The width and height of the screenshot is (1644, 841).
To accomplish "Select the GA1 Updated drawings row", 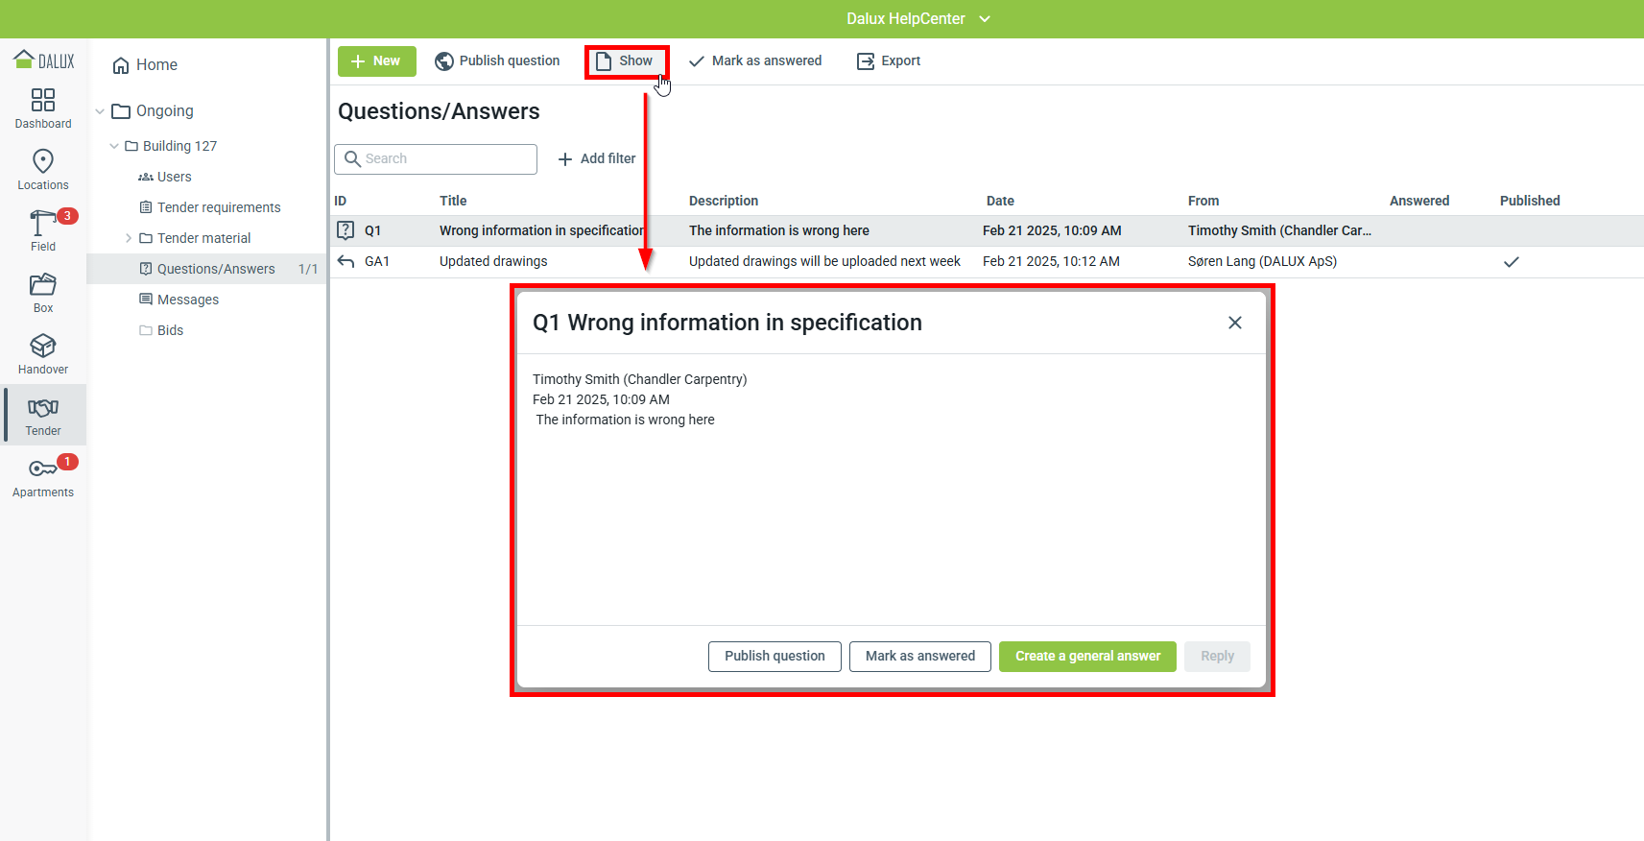I will (x=493, y=262).
